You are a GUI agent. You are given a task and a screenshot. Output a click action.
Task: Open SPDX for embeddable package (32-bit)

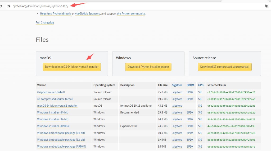pos(190,140)
